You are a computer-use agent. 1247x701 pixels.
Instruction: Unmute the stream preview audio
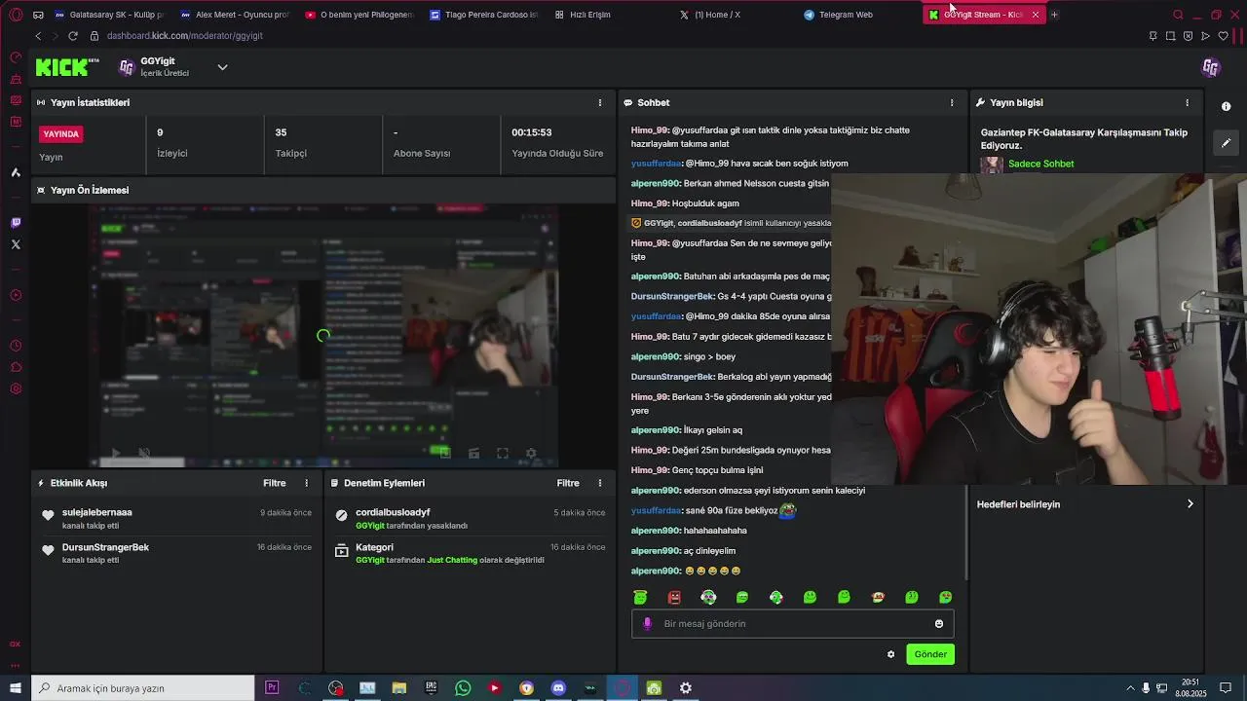click(x=144, y=453)
